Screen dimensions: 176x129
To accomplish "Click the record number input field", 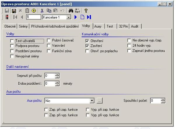I will click(x=33, y=17).
